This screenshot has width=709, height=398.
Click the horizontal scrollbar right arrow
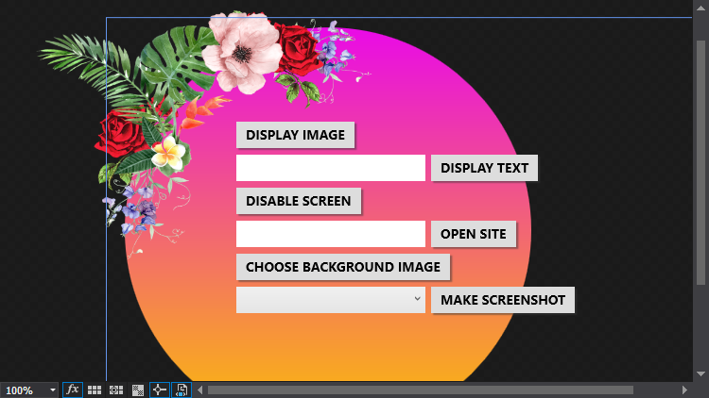(x=684, y=390)
